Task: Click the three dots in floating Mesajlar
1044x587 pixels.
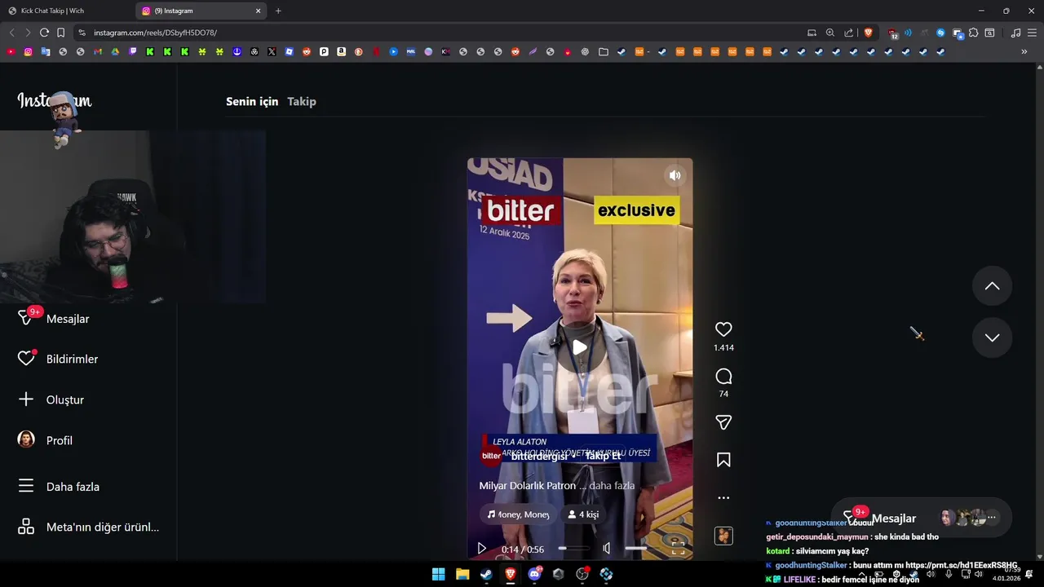Action: coord(992,518)
